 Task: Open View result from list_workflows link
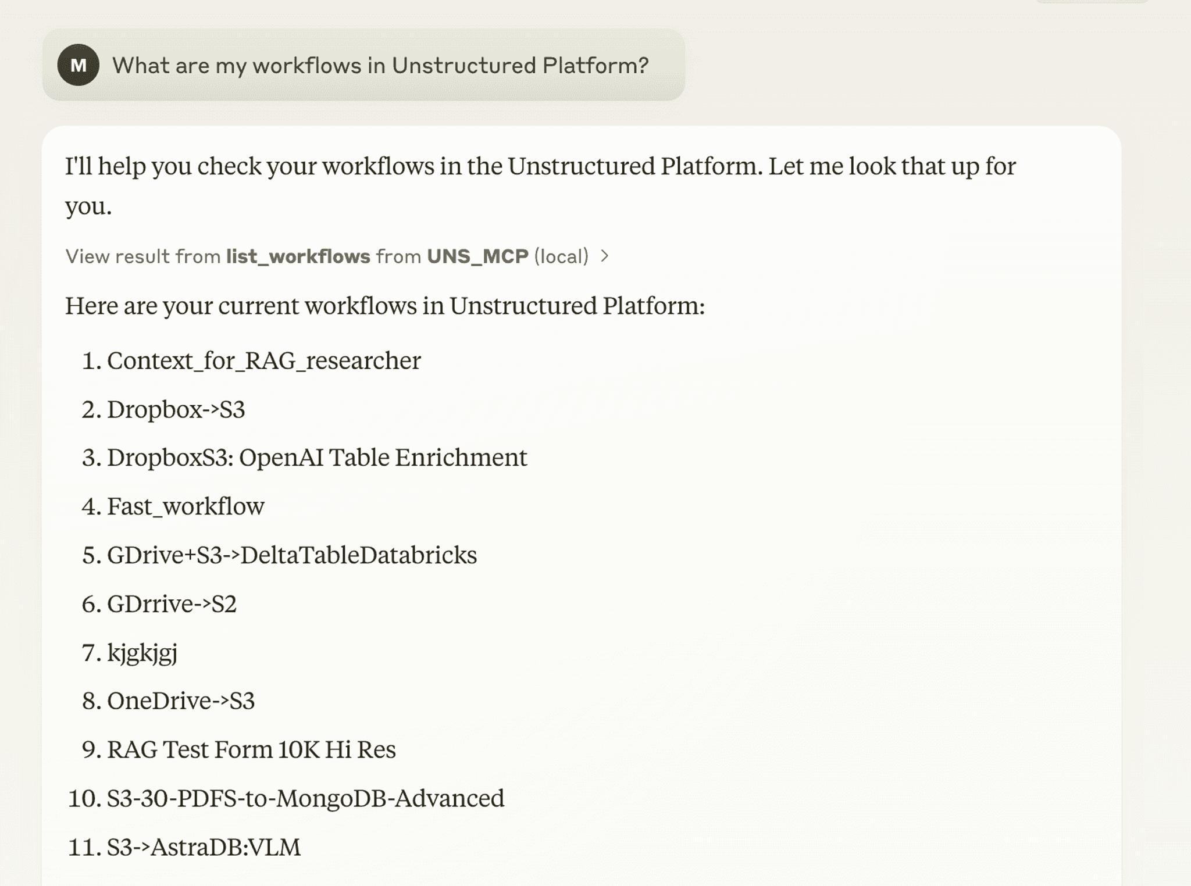[x=337, y=256]
